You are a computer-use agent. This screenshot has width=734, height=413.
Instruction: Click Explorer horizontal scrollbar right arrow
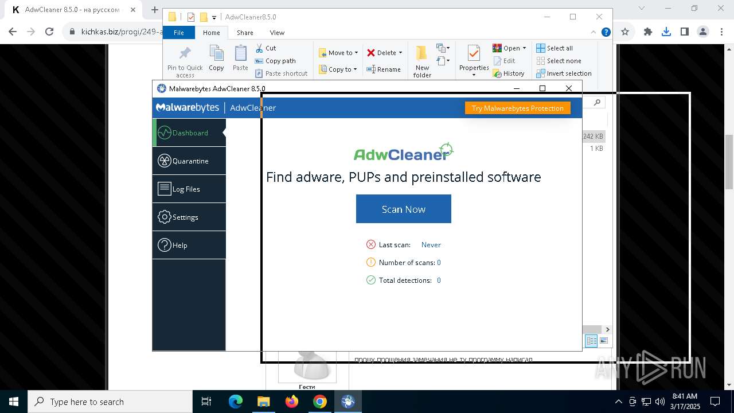(607, 329)
